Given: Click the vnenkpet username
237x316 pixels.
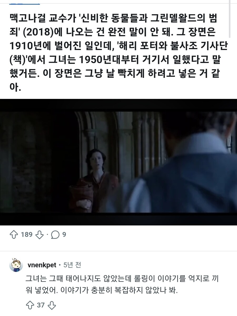Looking at the screenshot, I should coord(42,265).
